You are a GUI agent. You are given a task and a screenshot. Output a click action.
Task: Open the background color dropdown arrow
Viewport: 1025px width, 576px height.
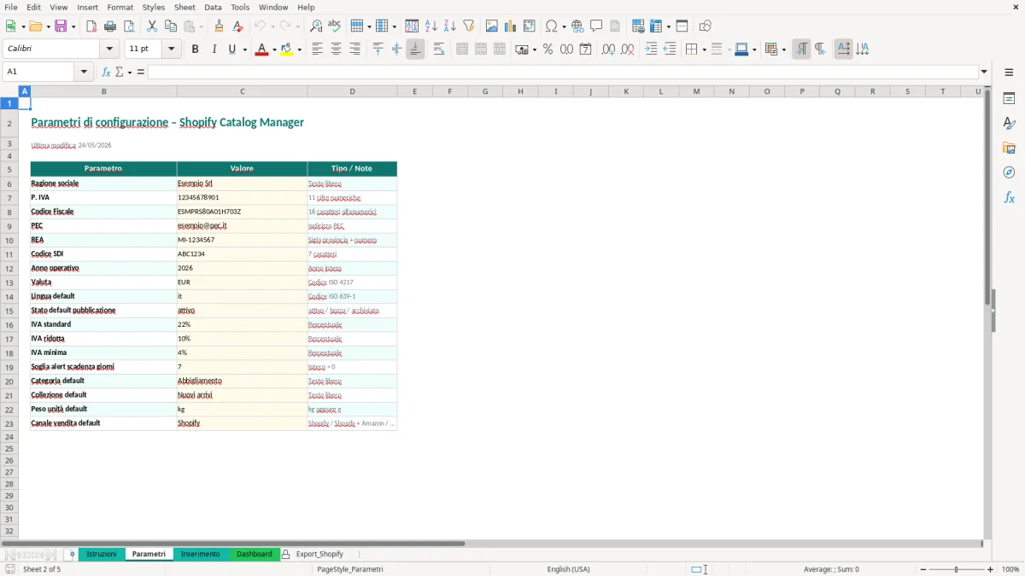[299, 49]
